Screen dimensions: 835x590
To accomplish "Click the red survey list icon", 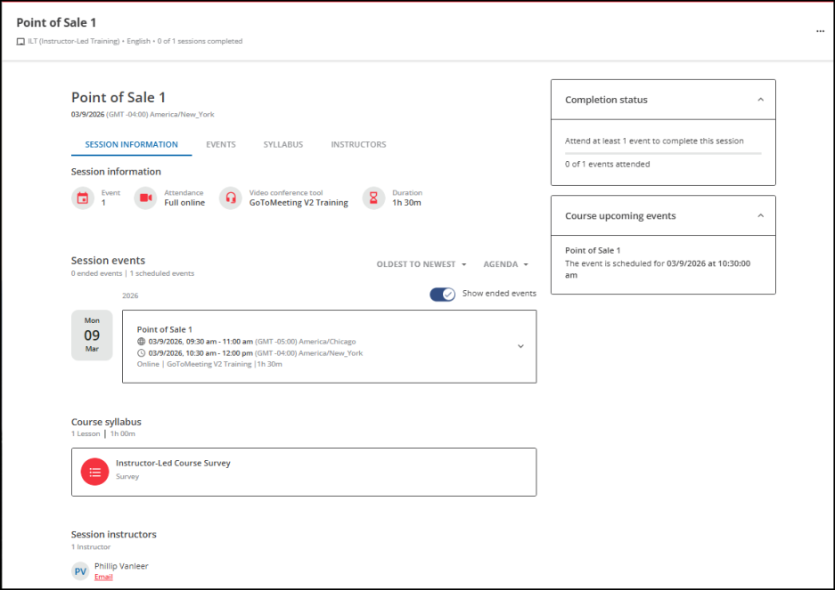I will click(94, 472).
